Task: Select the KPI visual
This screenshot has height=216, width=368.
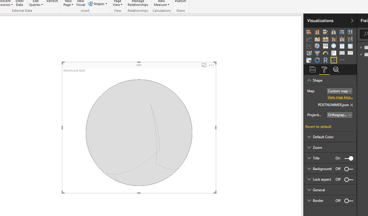Action: (350, 53)
